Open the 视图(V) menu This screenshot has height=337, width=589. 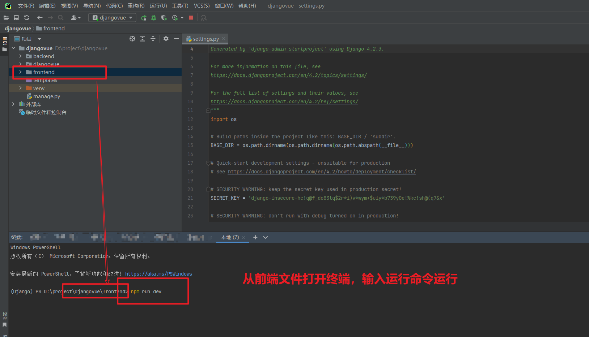(69, 6)
